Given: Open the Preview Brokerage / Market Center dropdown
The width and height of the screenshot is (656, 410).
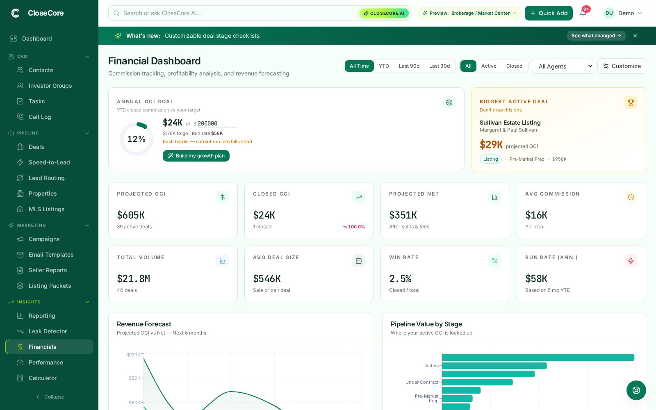Looking at the screenshot, I should tap(469, 13).
